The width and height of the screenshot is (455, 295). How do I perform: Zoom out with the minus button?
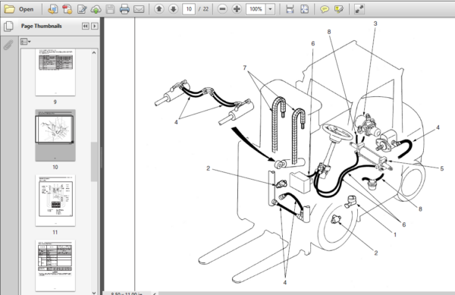(222, 9)
